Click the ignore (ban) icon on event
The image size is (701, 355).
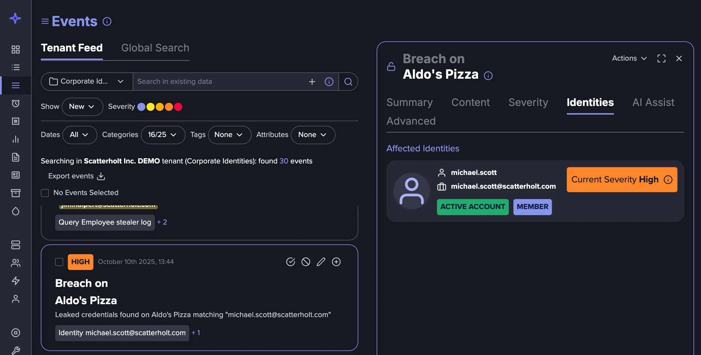pos(306,262)
